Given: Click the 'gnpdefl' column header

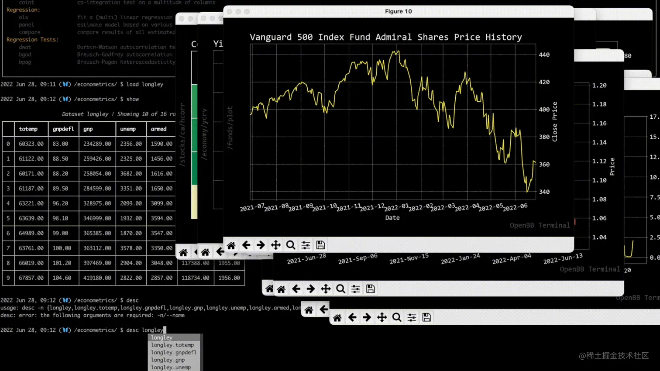Looking at the screenshot, I should (63, 129).
